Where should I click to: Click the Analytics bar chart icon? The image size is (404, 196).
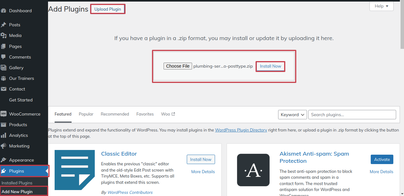3,135
